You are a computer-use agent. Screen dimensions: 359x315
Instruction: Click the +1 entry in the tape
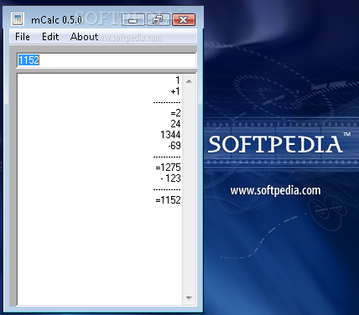point(175,91)
